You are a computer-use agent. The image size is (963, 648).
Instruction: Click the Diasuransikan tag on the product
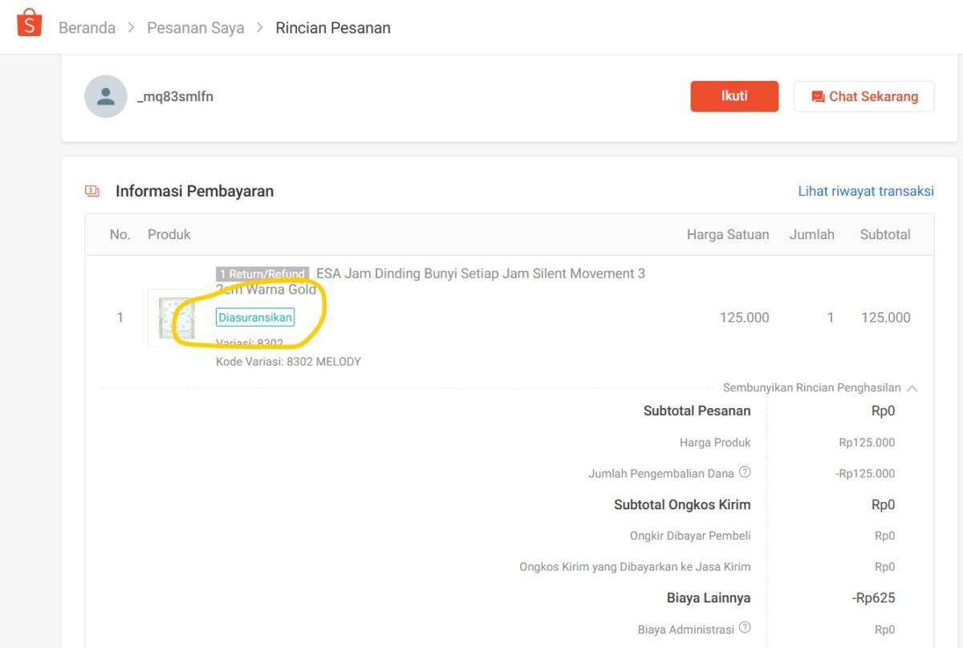(255, 318)
